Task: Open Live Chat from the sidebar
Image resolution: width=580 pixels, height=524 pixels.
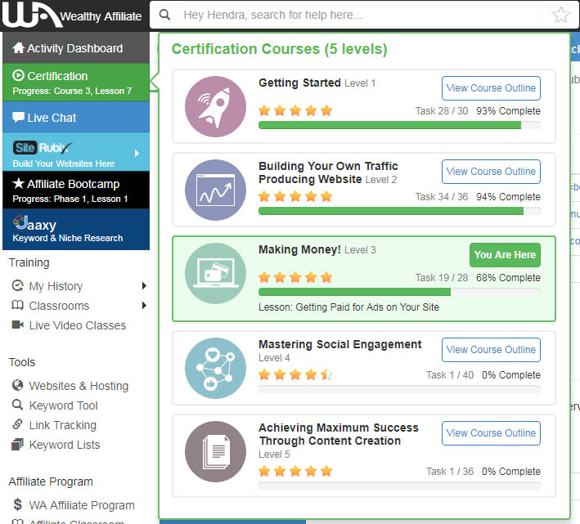Action: tap(76, 117)
